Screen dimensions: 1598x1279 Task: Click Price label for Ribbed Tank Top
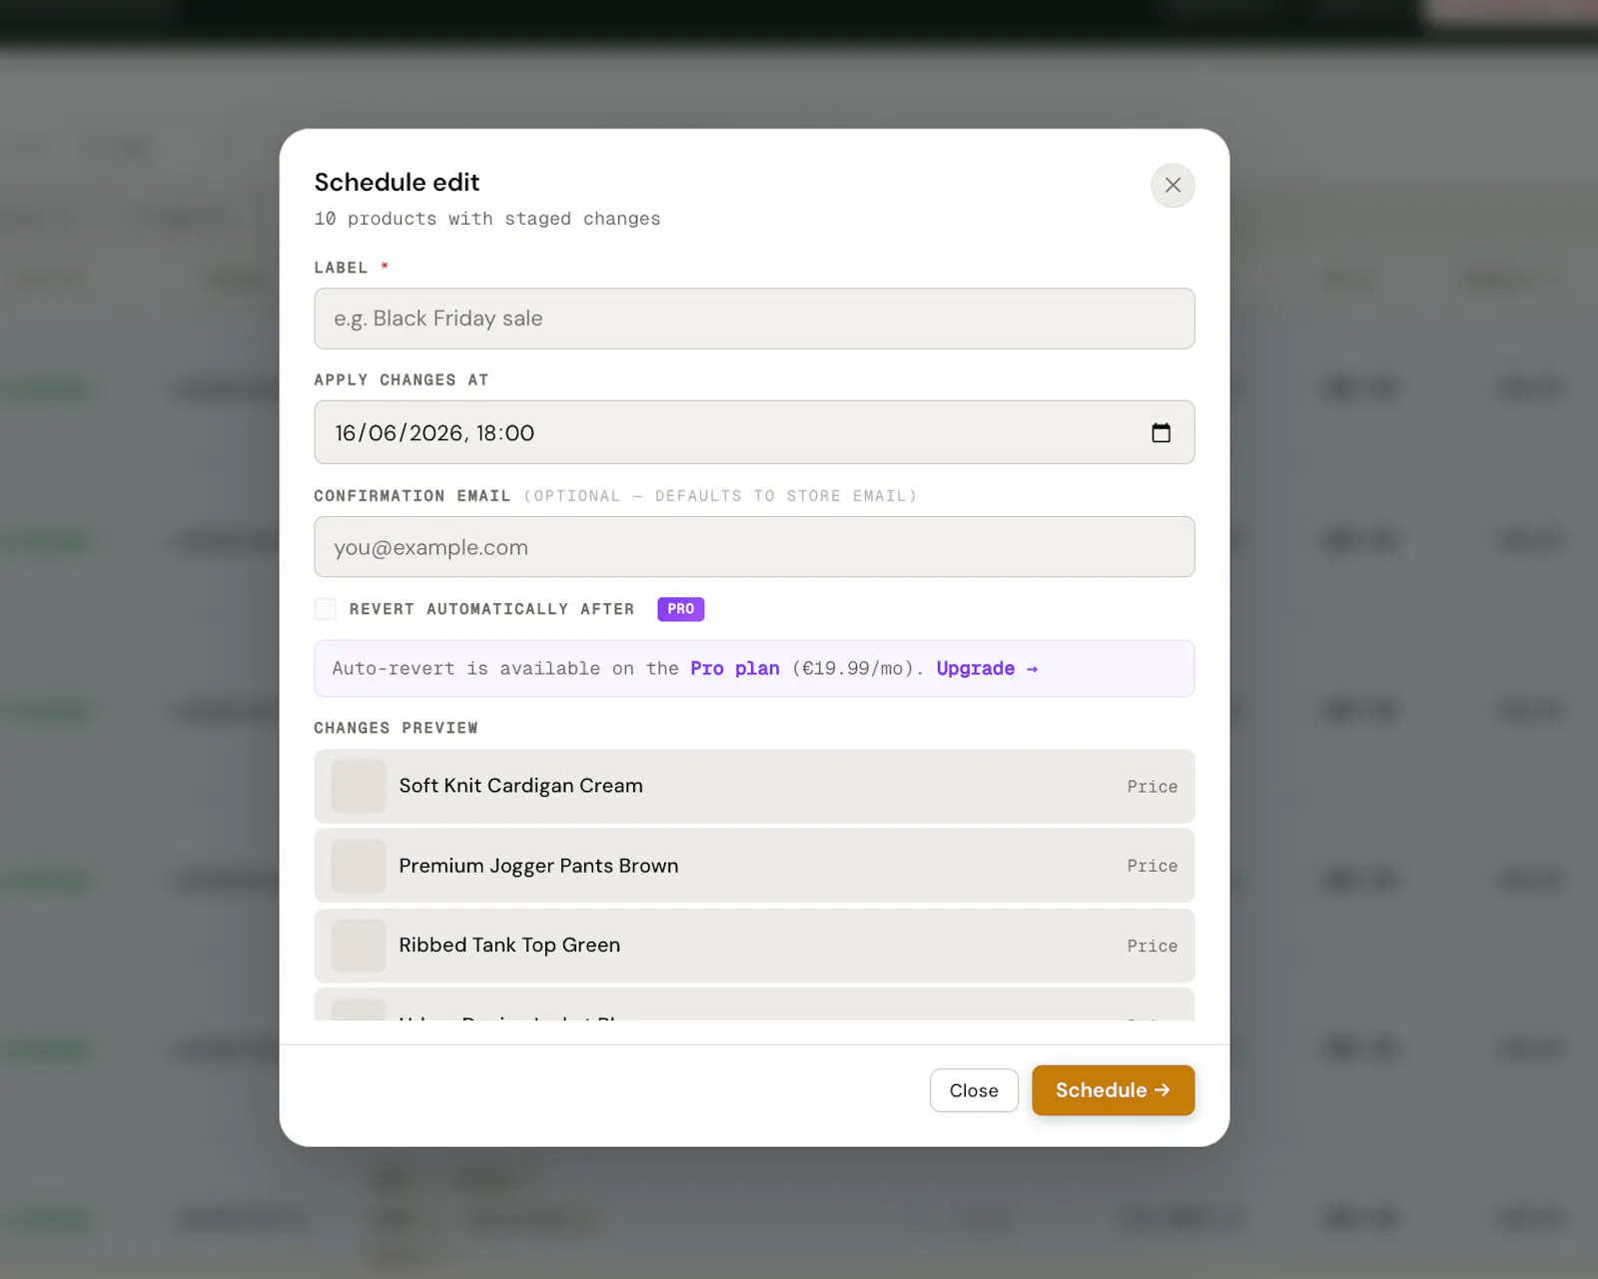pyautogui.click(x=1152, y=946)
